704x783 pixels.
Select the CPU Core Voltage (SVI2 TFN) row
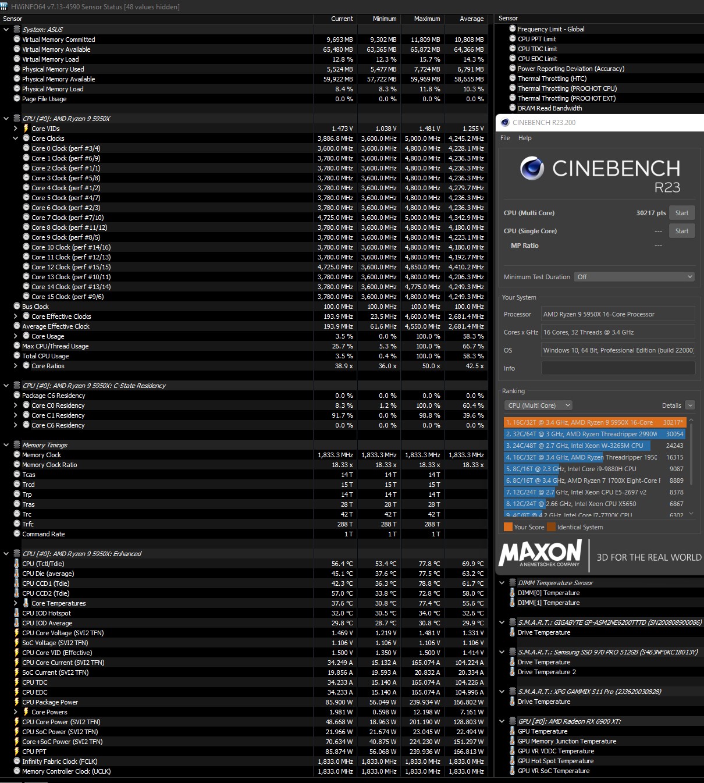244,632
